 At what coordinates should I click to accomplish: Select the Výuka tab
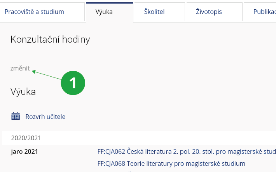(104, 12)
